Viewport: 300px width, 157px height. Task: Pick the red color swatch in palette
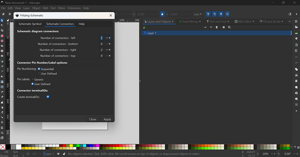(64, 146)
